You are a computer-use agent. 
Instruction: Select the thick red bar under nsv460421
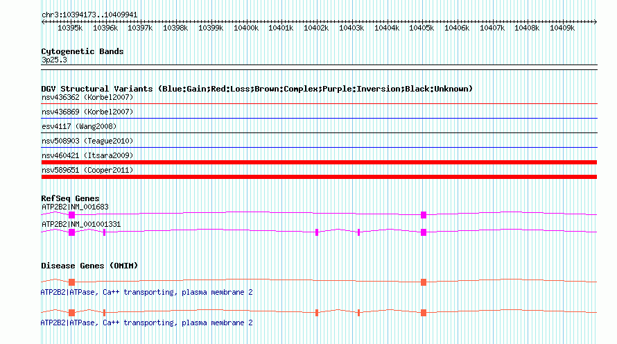tap(319, 162)
